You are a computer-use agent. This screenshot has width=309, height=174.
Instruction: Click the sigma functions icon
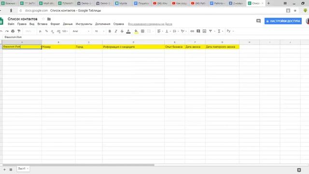tap(219, 31)
